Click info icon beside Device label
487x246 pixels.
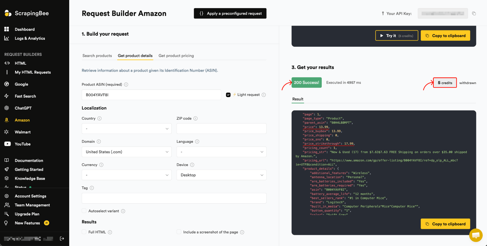coord(192,165)
